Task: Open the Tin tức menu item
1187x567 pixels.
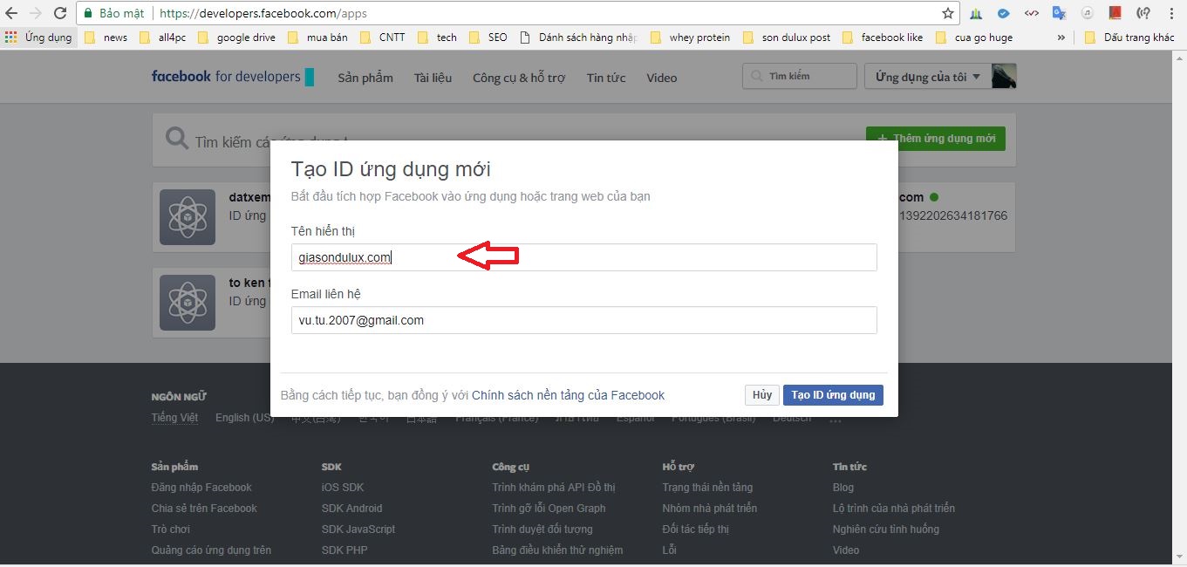Action: (x=606, y=78)
